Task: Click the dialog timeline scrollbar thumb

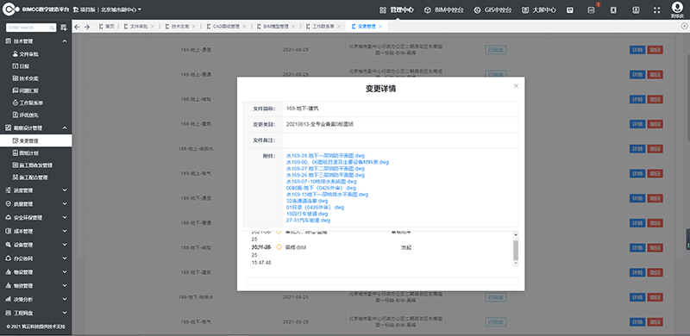Action: pos(516,250)
